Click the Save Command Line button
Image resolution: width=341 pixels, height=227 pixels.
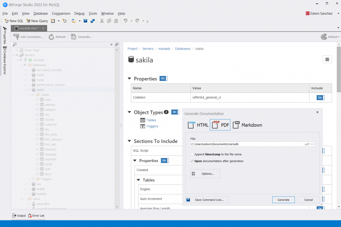[207, 200]
